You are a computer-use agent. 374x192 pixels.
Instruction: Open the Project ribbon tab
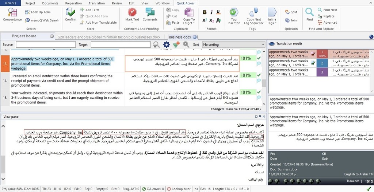click(30, 3)
